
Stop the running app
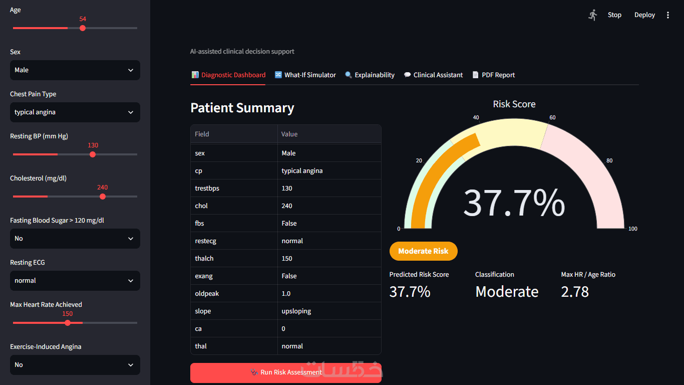614,15
